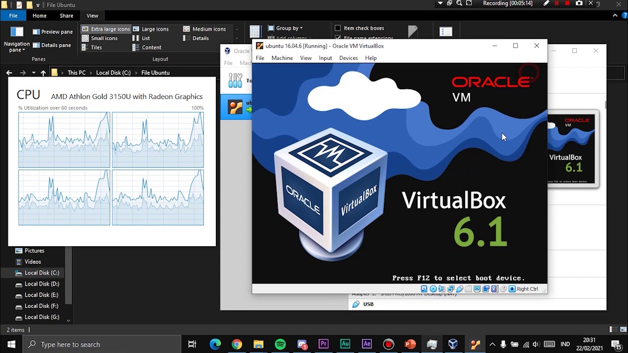The image size is (628, 353).
Task: Click the Type here to search box
Action: (x=103, y=344)
